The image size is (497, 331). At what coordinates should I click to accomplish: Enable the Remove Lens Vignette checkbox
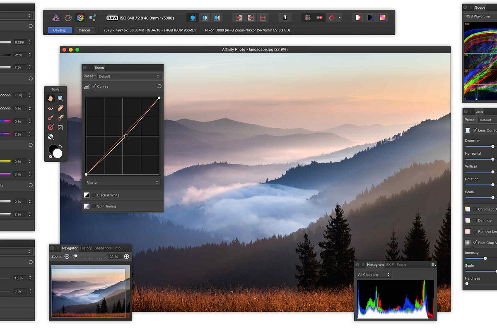pos(475,231)
